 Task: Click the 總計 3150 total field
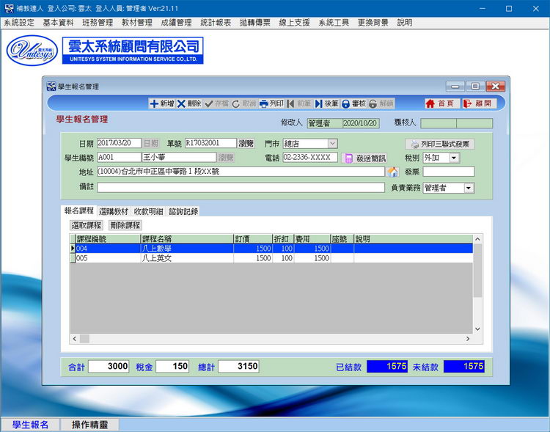point(238,367)
